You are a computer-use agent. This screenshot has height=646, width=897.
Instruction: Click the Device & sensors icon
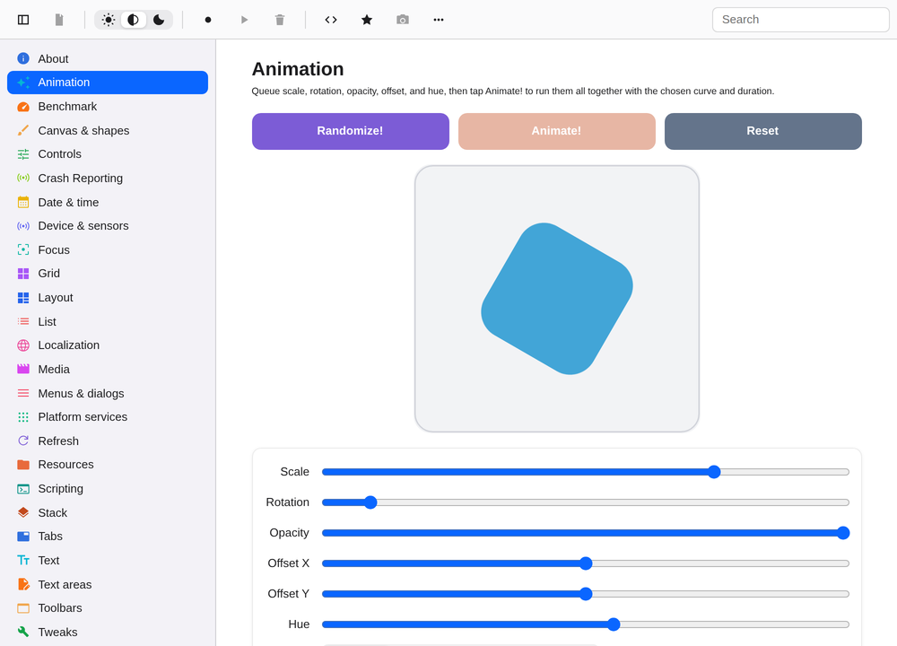(x=23, y=226)
